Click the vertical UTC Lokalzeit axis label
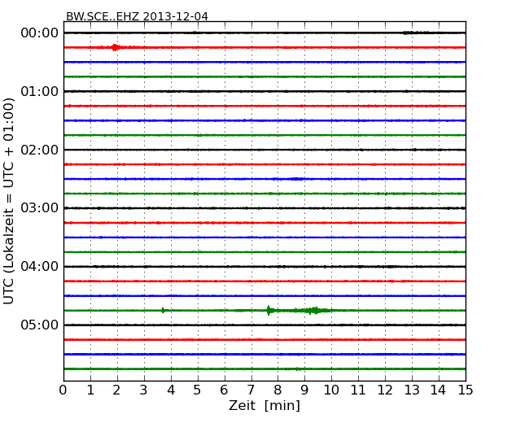This screenshot has height=423, width=529. pyautogui.click(x=10, y=200)
